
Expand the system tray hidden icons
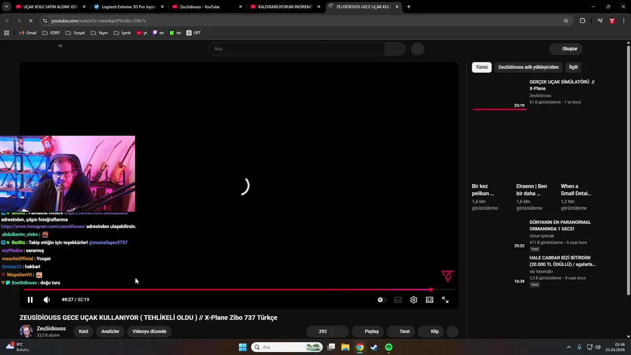568,347
